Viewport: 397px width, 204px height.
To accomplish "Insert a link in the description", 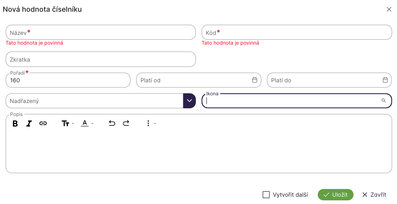I will [x=43, y=124].
